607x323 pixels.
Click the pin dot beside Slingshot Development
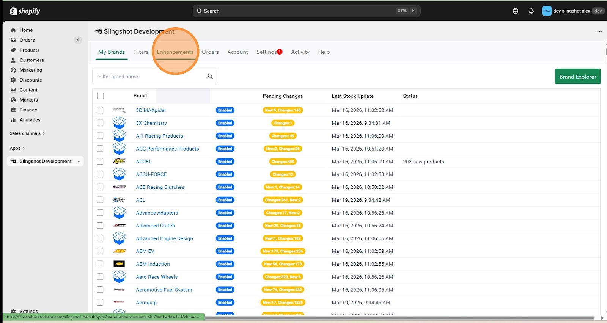tap(79, 161)
